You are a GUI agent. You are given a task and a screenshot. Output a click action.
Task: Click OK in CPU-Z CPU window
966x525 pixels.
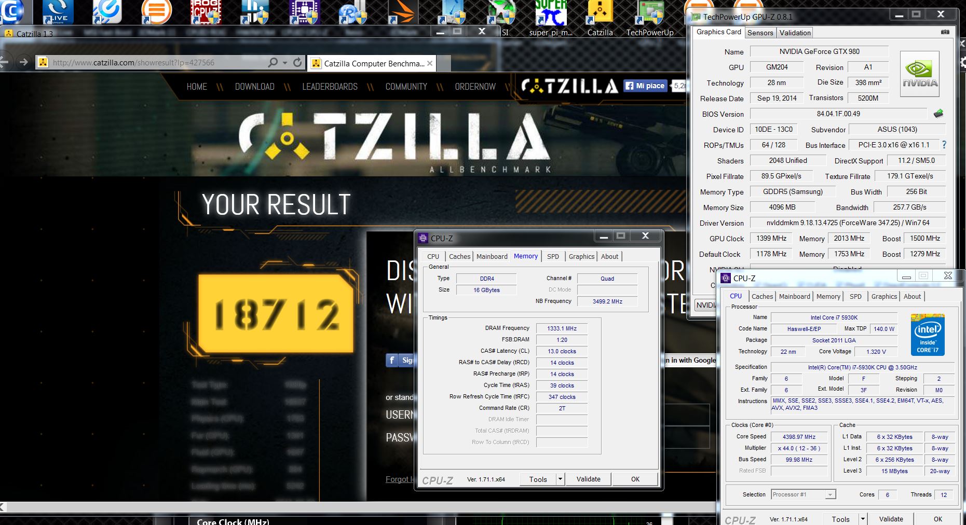tap(937, 519)
